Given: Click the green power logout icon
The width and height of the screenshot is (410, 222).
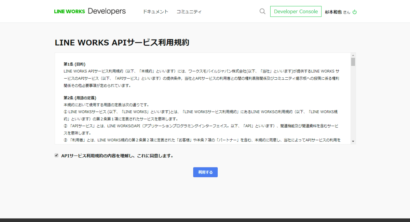Looking at the screenshot, I should (355, 12).
